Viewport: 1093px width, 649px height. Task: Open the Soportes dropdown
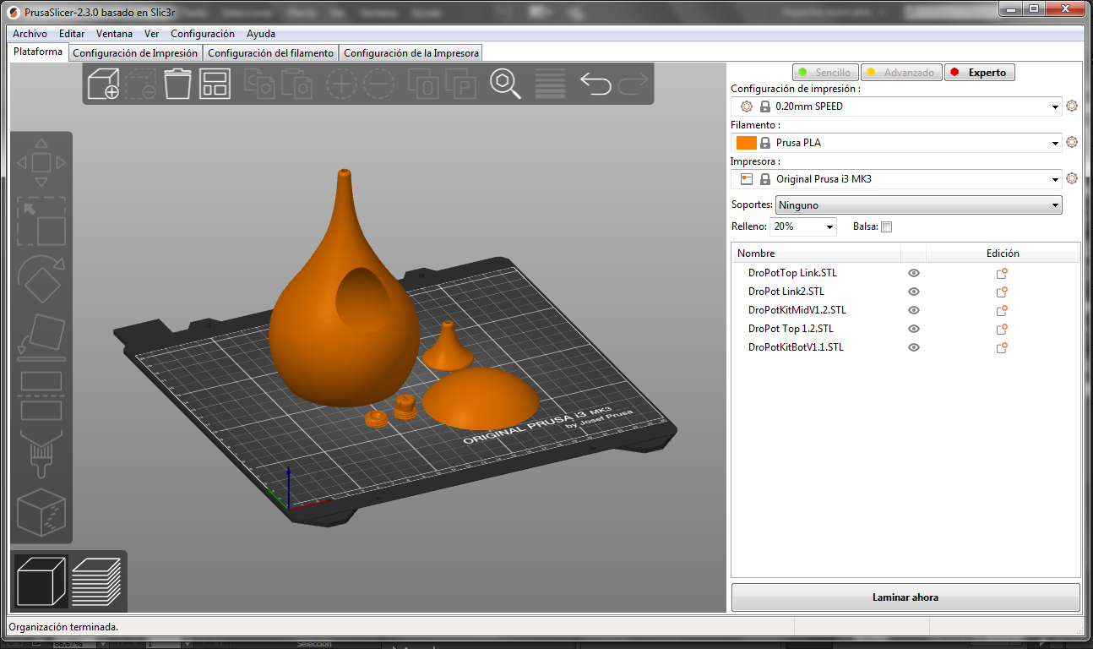coord(918,205)
